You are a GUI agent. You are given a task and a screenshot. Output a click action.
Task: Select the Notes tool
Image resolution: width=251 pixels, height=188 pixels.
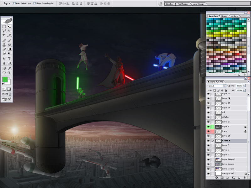pos(4,69)
